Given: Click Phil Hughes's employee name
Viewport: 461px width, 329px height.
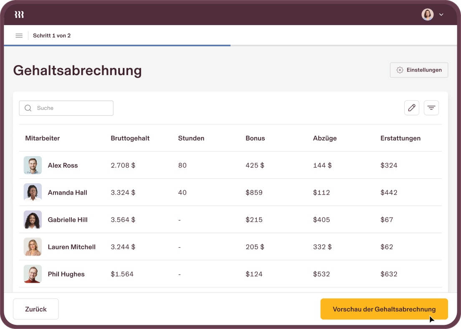Looking at the screenshot, I should pyautogui.click(x=66, y=274).
